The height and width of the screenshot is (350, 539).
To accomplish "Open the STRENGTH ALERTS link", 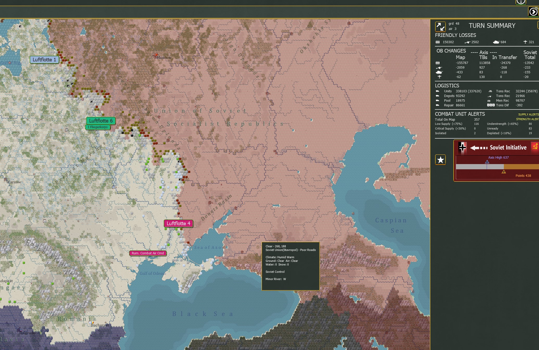I will (x=527, y=119).
